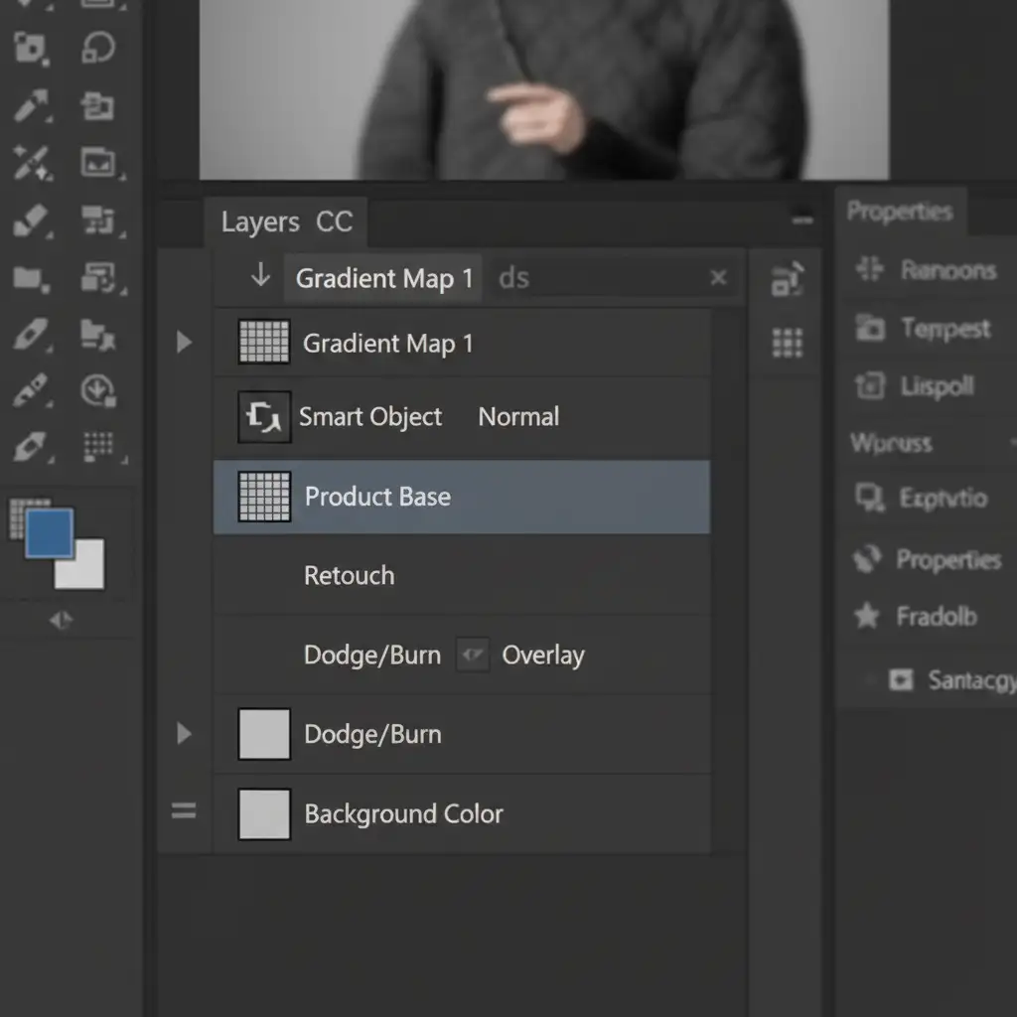Click the down arrow before Gradient Map 1
This screenshot has height=1017, width=1017.
(x=260, y=277)
